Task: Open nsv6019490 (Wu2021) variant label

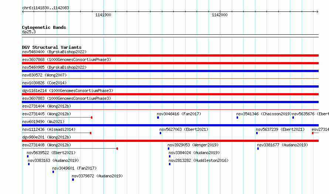Action: coord(43,122)
